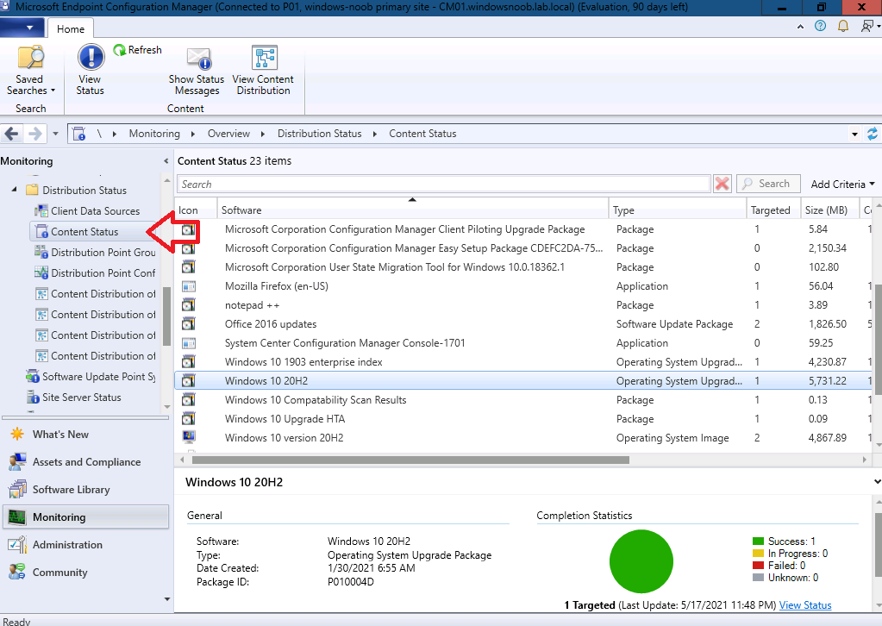Open Distribution Point Group Status node
Image resolution: width=882 pixels, height=626 pixels.
click(x=95, y=253)
